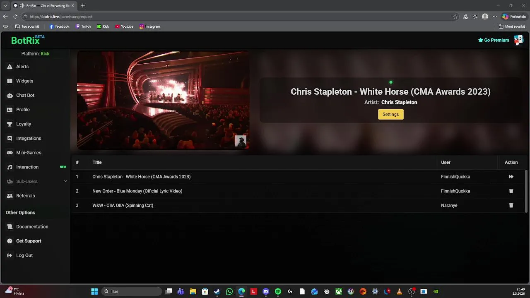The image size is (530, 298).
Task: Open Spotify from the taskbar
Action: click(x=278, y=291)
